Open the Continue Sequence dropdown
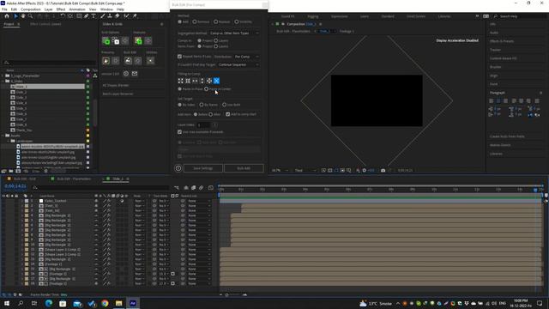This screenshot has height=309, width=549. tap(238, 65)
